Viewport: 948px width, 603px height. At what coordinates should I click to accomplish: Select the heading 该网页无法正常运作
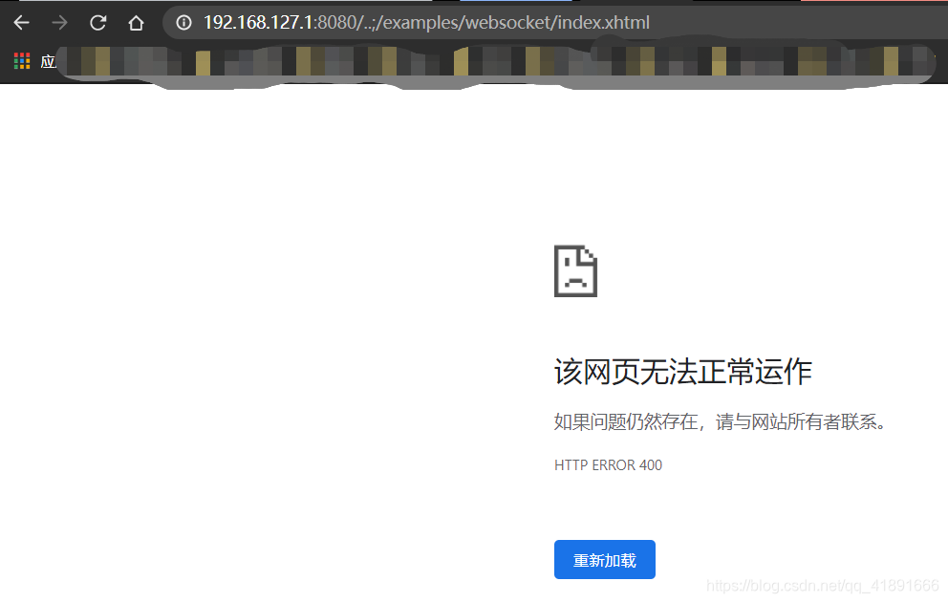pyautogui.click(x=682, y=372)
